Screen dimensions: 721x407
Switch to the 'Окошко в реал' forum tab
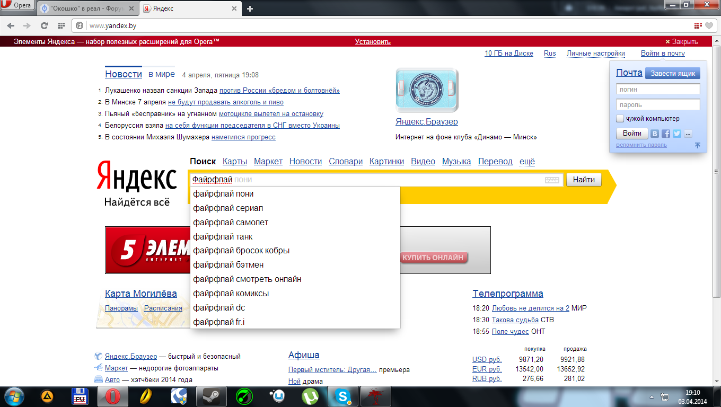point(88,8)
